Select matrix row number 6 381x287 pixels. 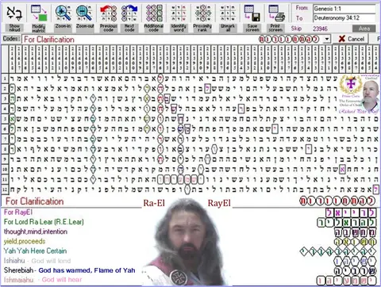pos(5,128)
